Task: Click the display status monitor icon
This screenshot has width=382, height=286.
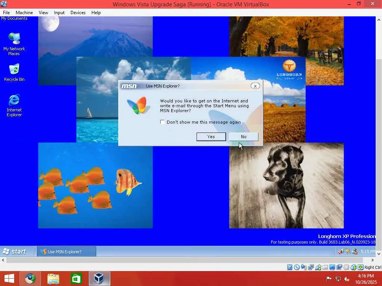Action: (332, 267)
